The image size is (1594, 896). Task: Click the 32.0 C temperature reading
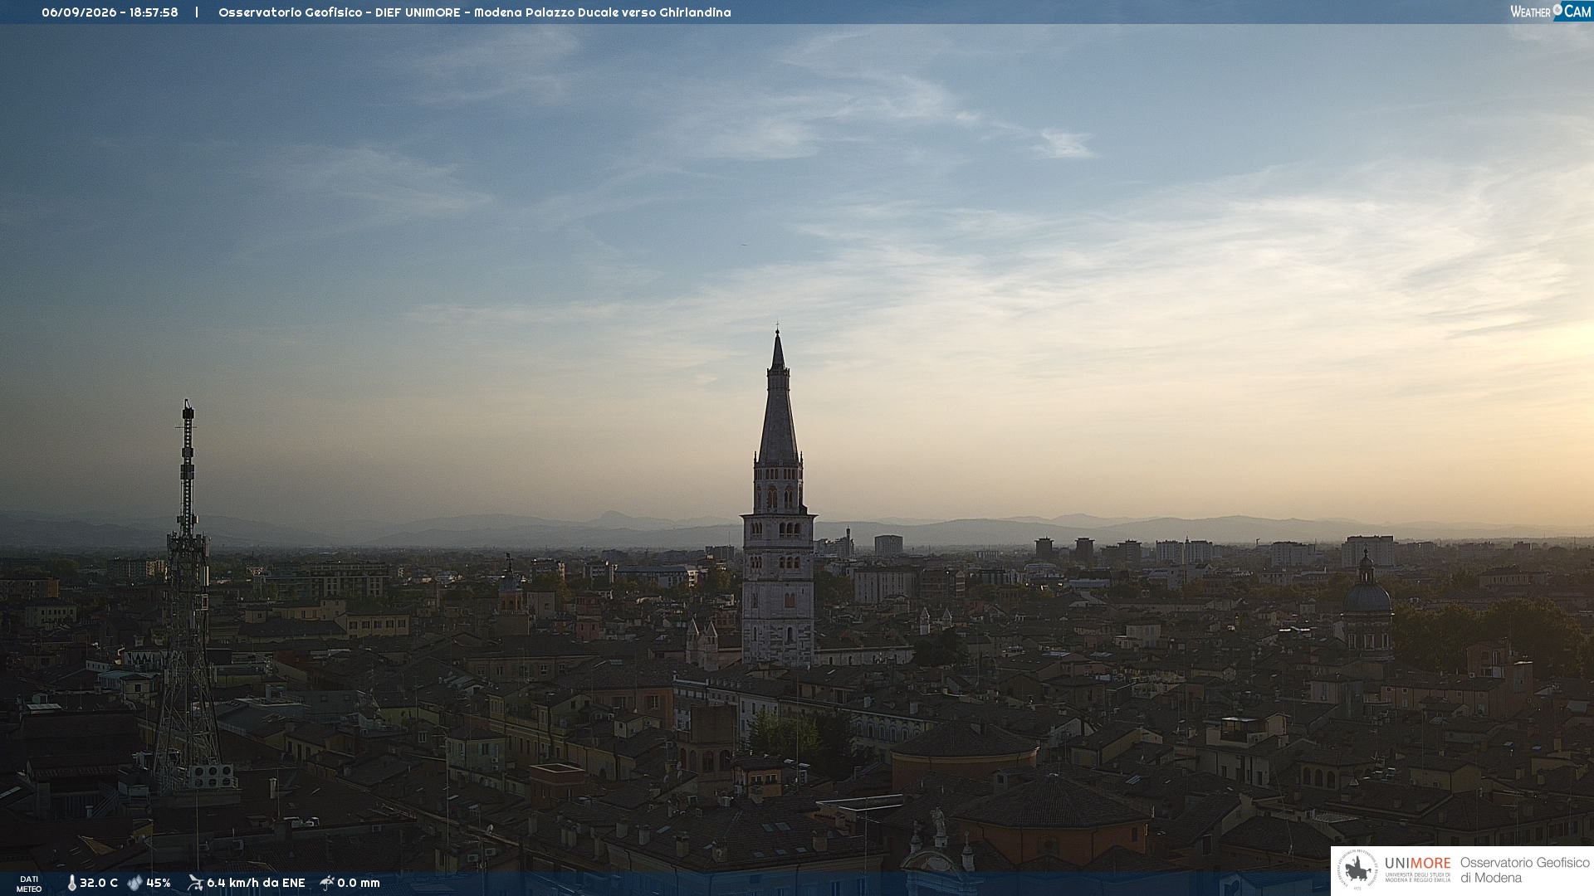99,884
